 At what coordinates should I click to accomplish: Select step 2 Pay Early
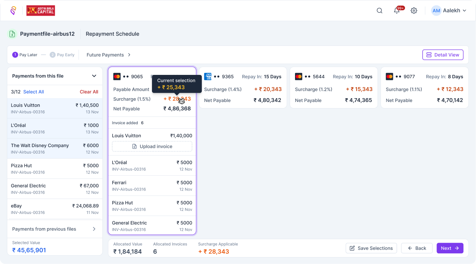62,55
